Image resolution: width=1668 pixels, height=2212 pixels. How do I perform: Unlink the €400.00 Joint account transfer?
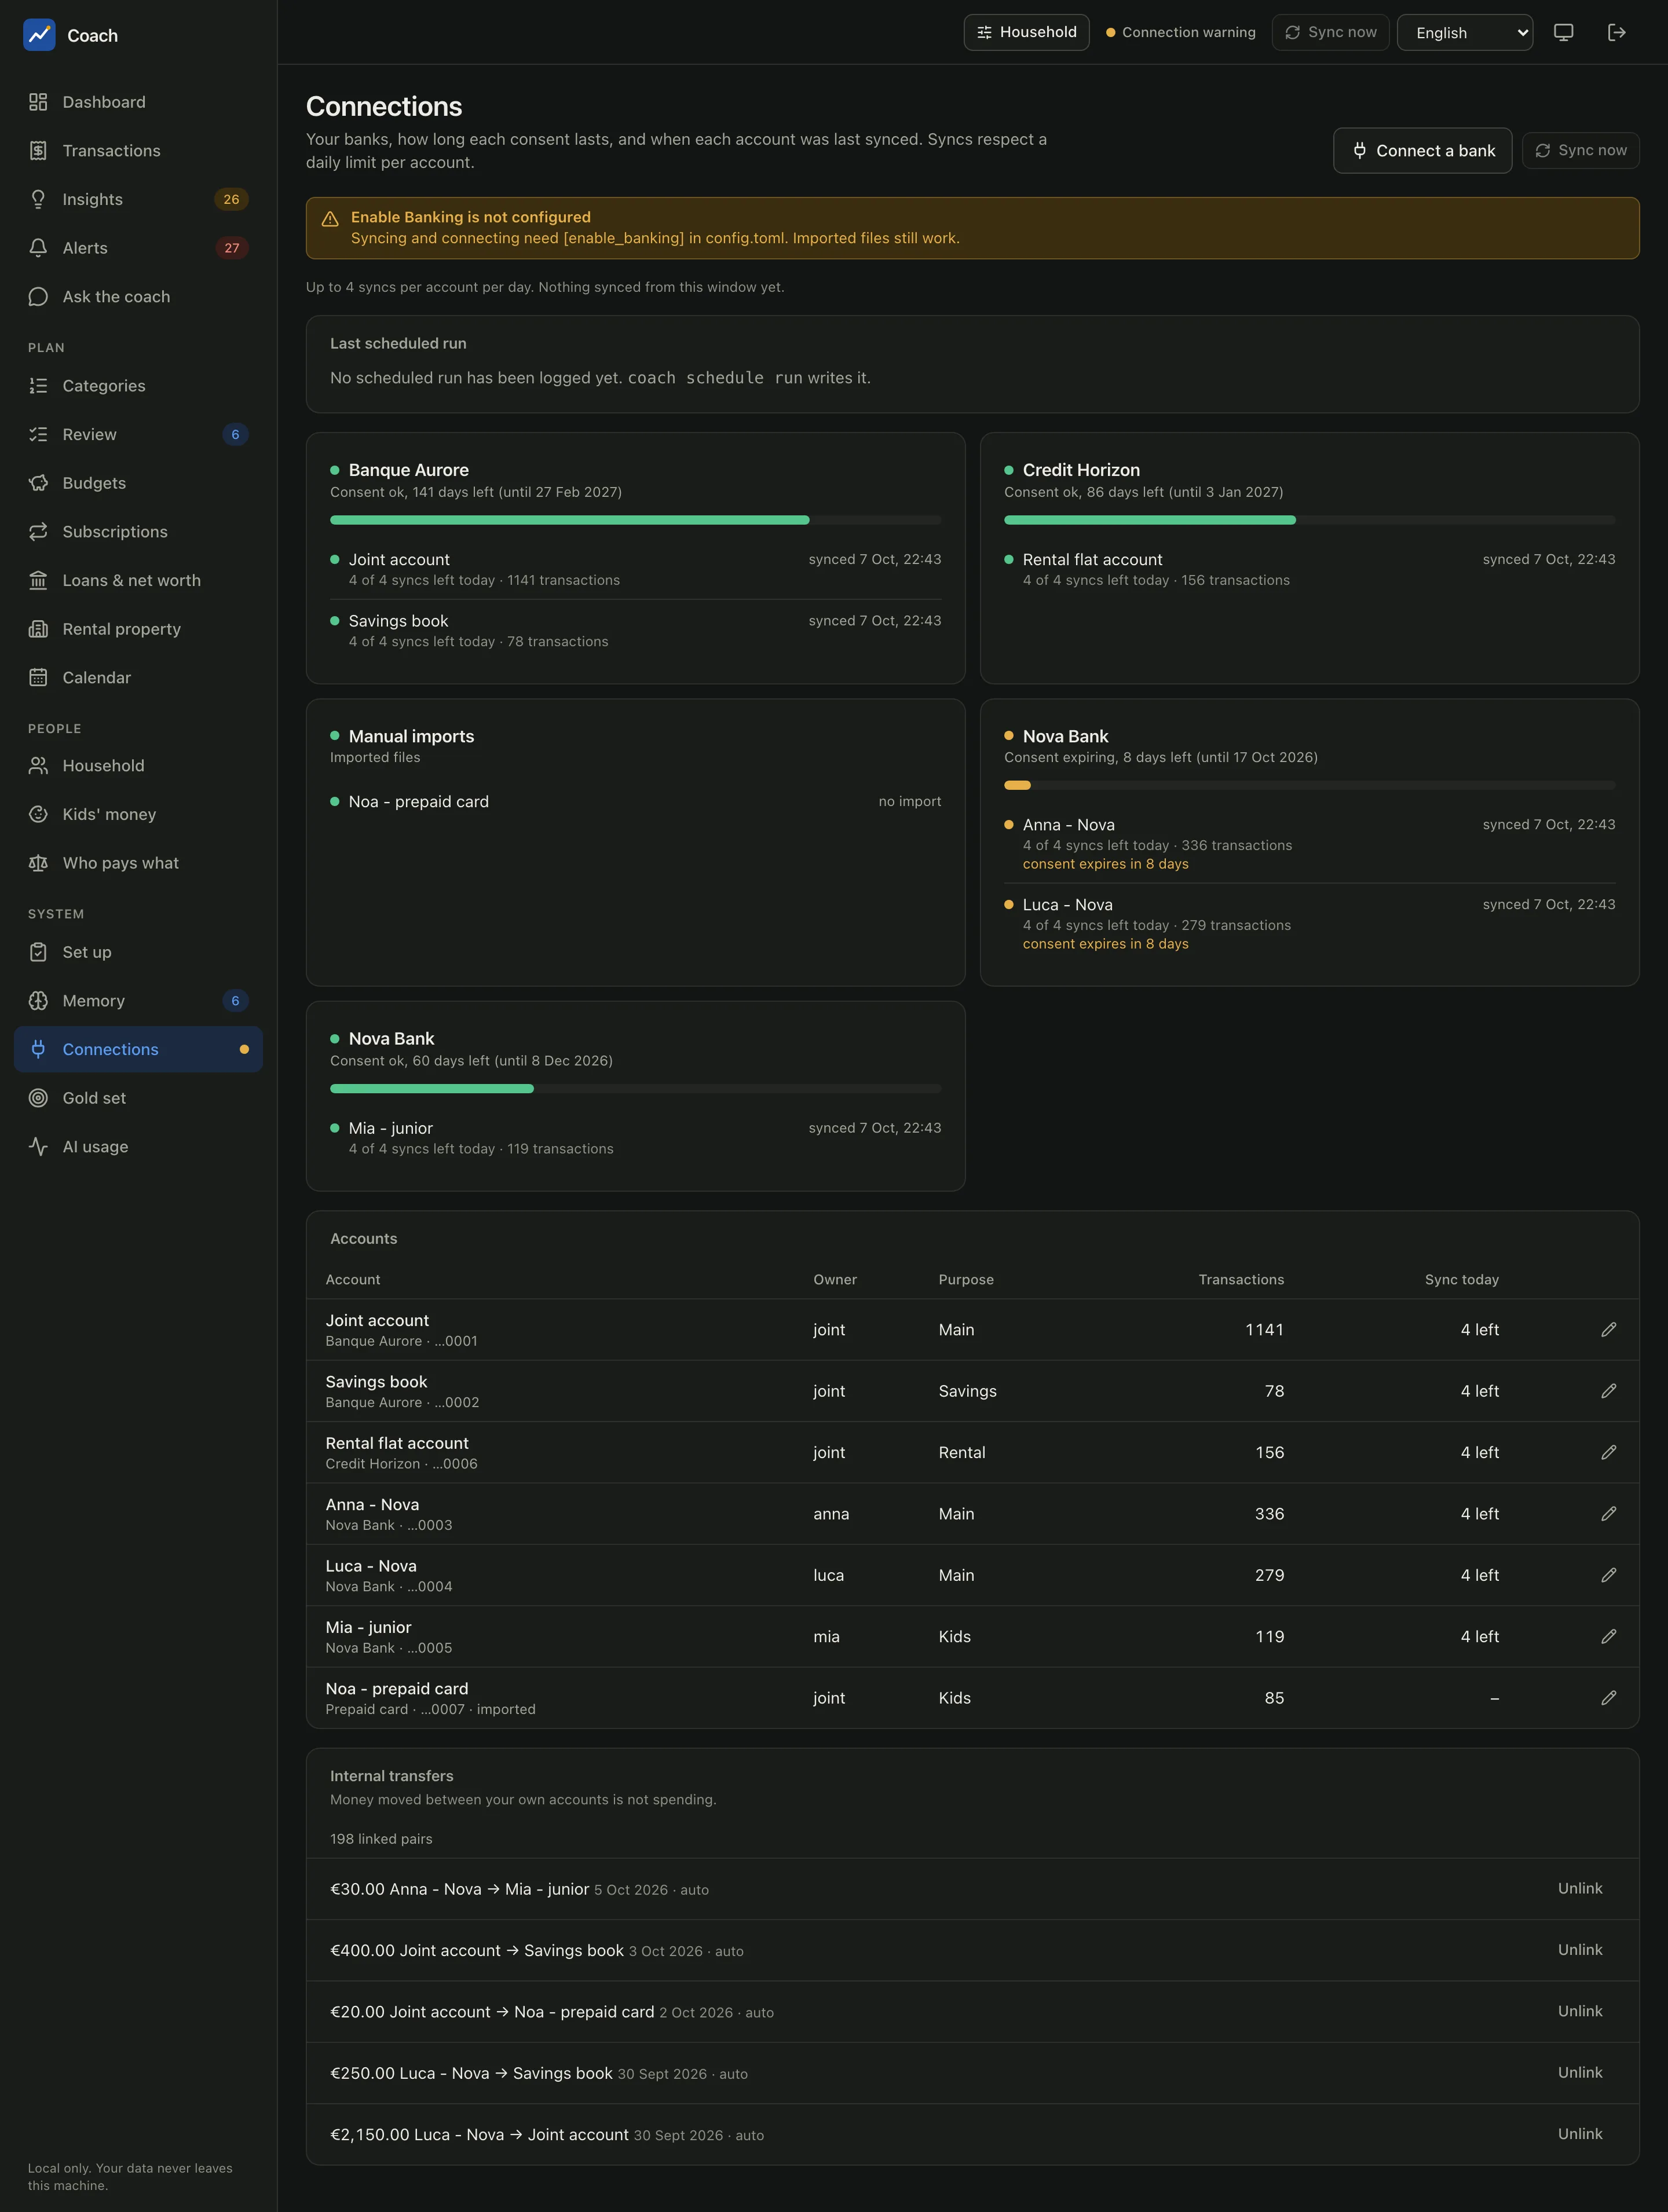[x=1579, y=1950]
